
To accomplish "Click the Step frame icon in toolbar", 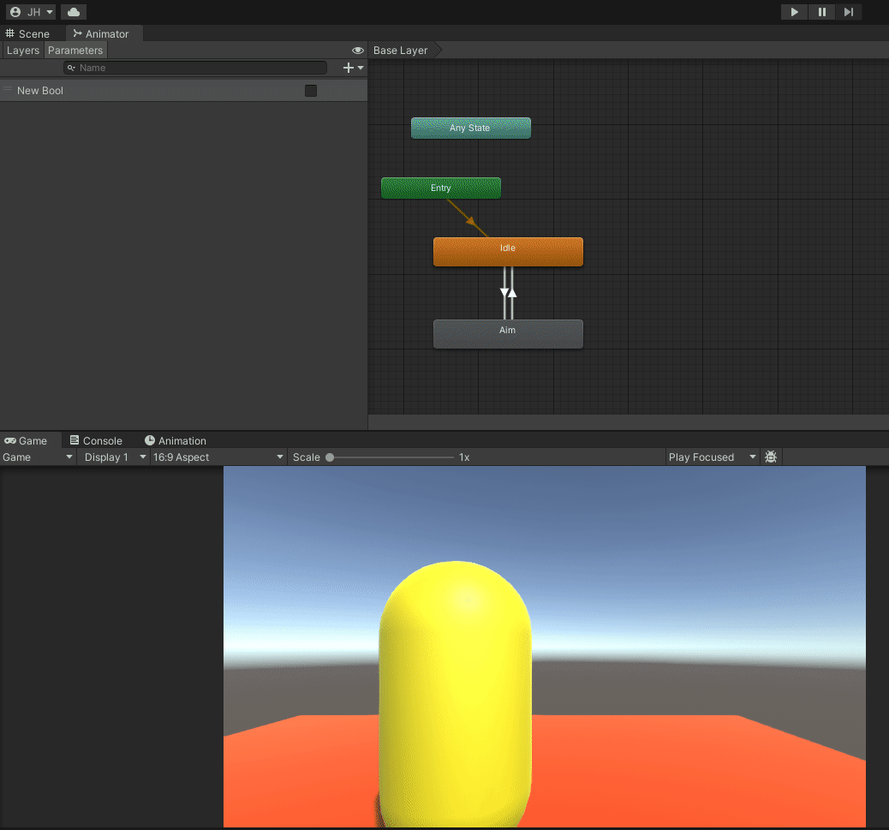I will pyautogui.click(x=849, y=12).
